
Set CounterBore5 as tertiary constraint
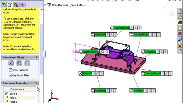pyautogui.click(x=170, y=73)
